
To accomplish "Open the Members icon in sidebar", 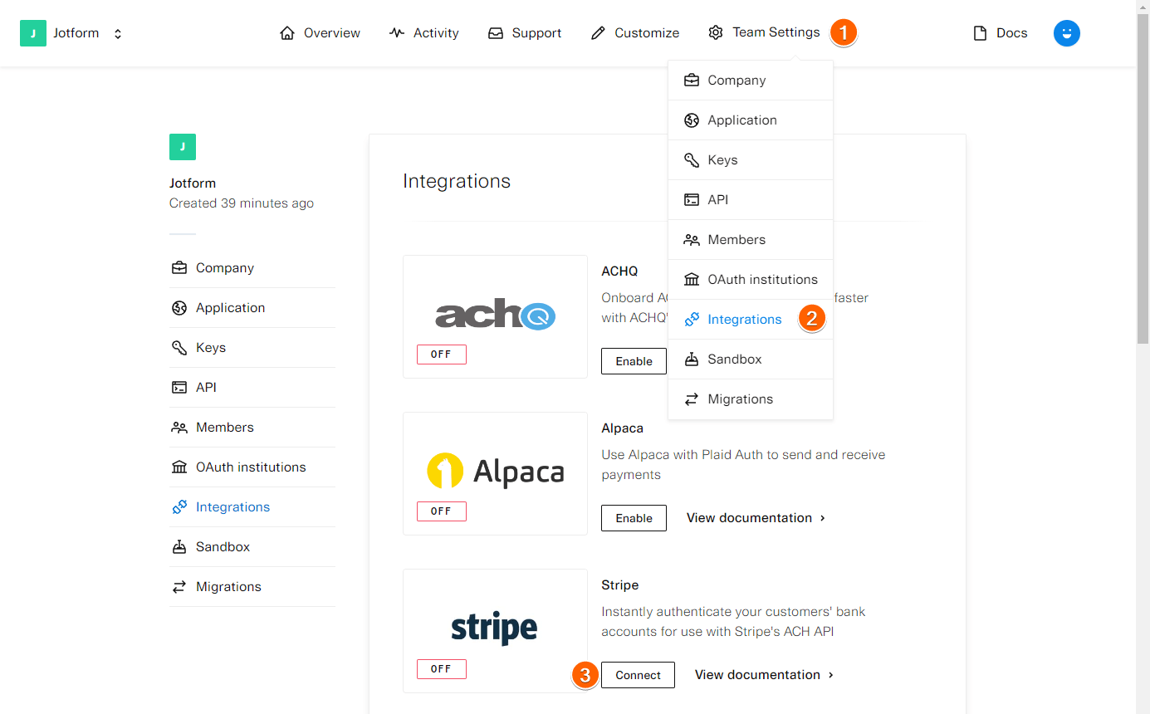I will click(x=179, y=428).
